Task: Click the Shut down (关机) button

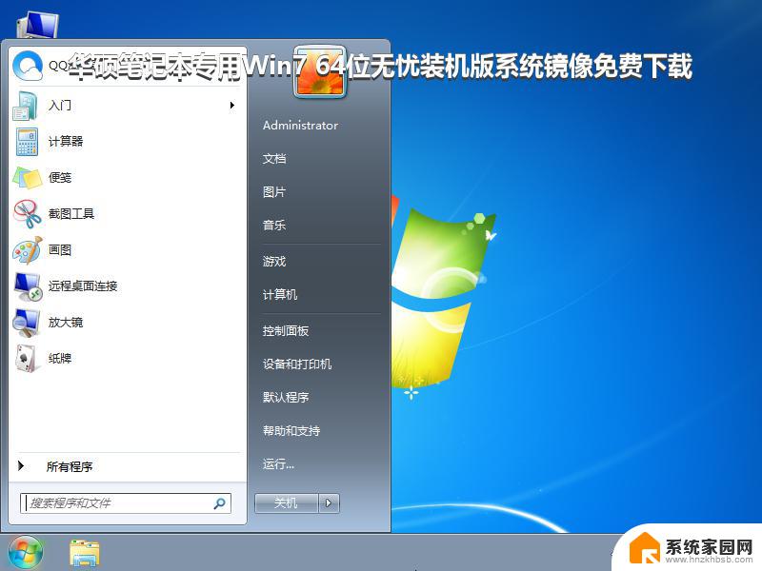Action: (x=287, y=503)
